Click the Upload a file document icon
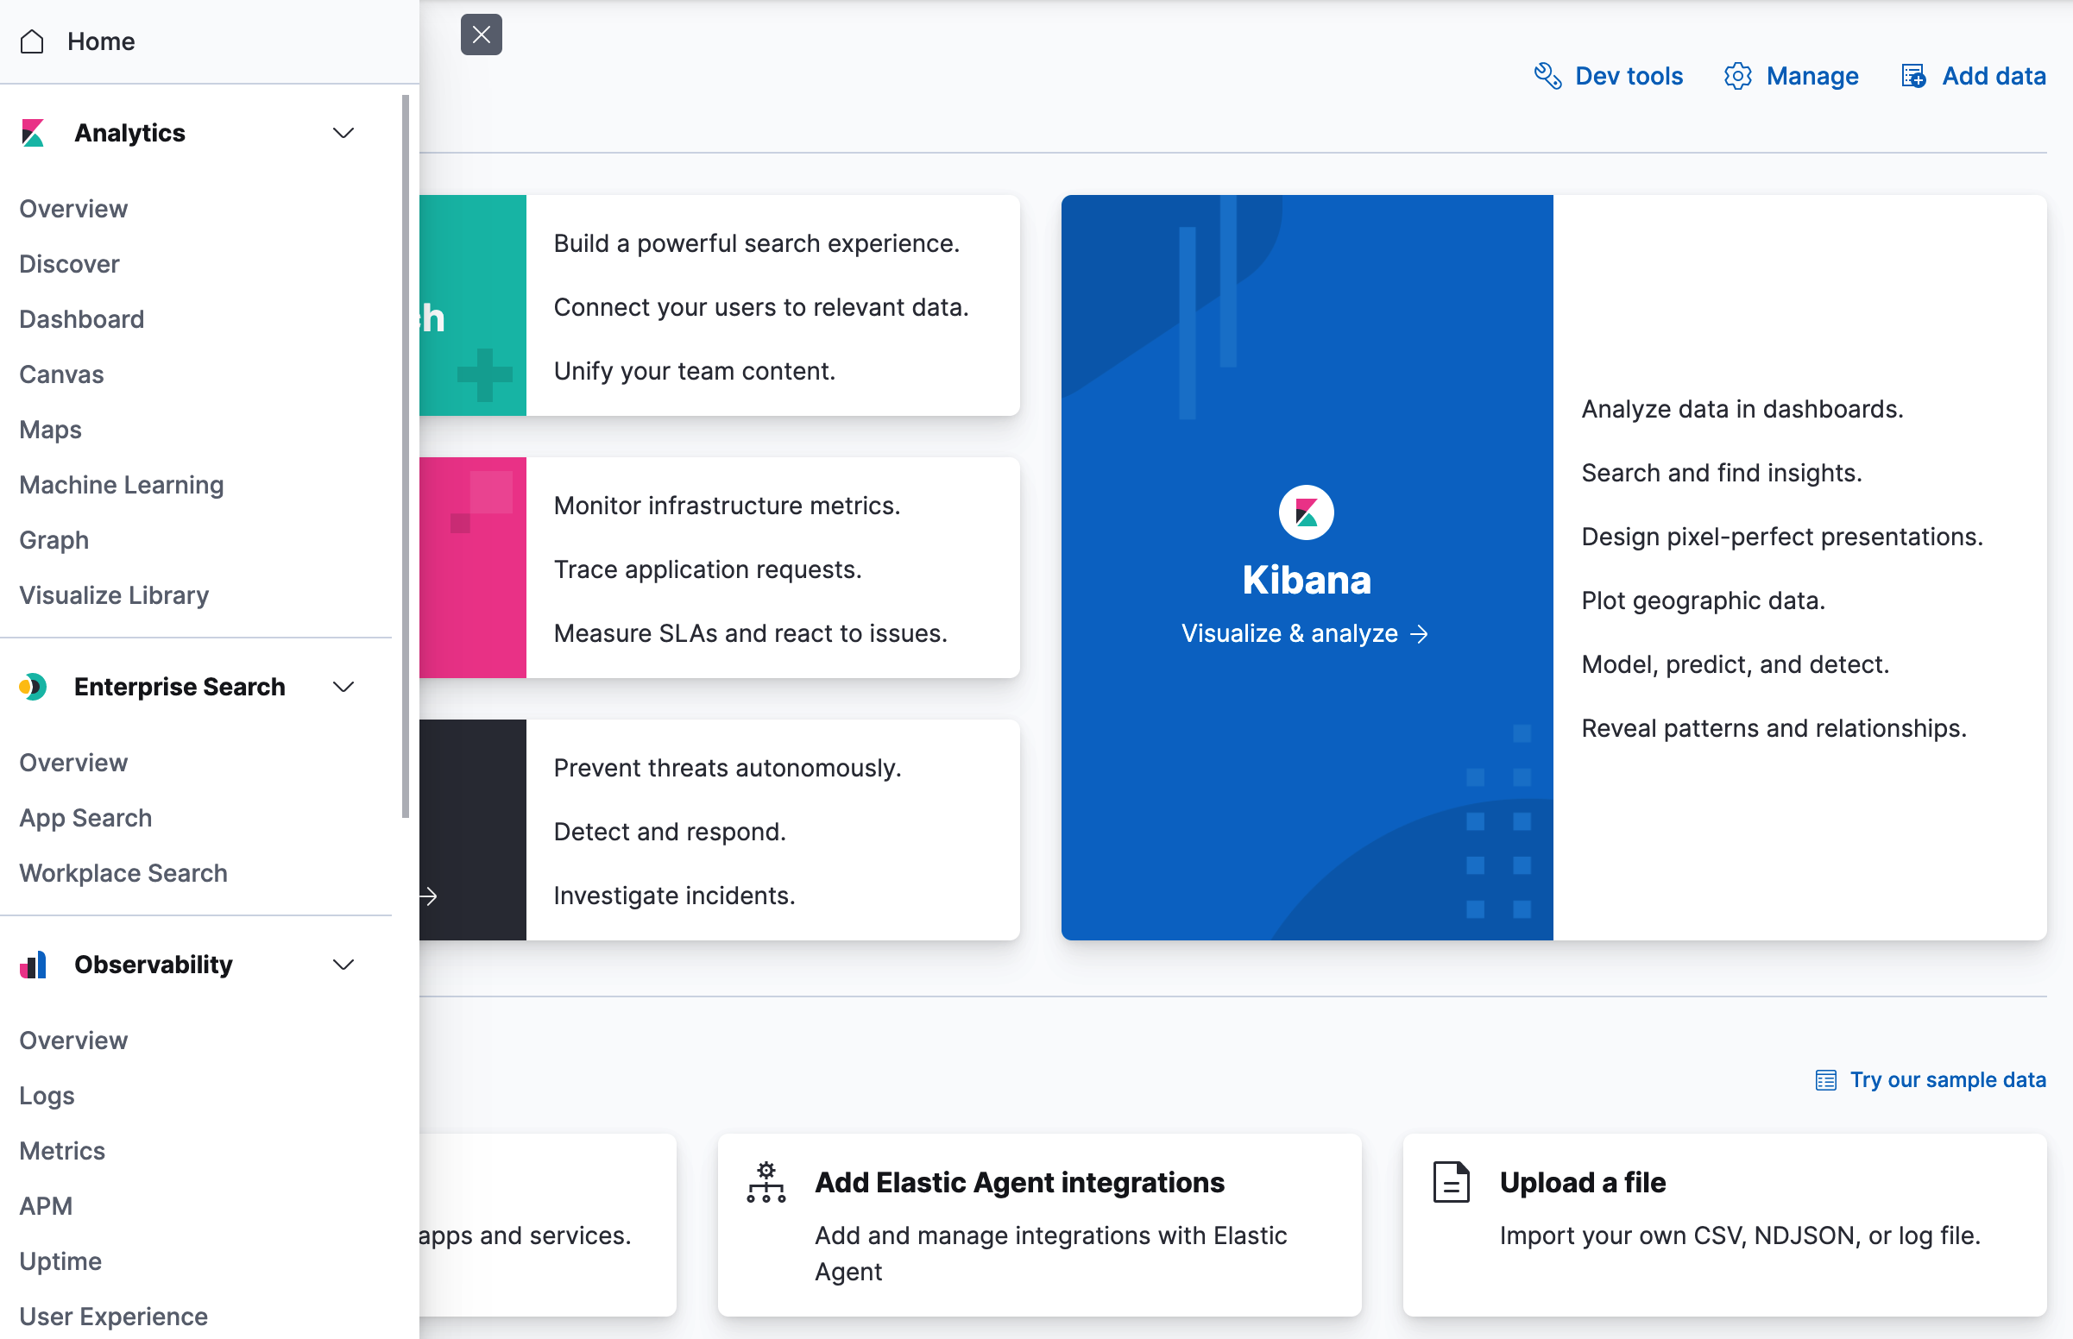The height and width of the screenshot is (1339, 2073). (1451, 1183)
